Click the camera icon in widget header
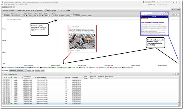183x109 pixels. 175,10
